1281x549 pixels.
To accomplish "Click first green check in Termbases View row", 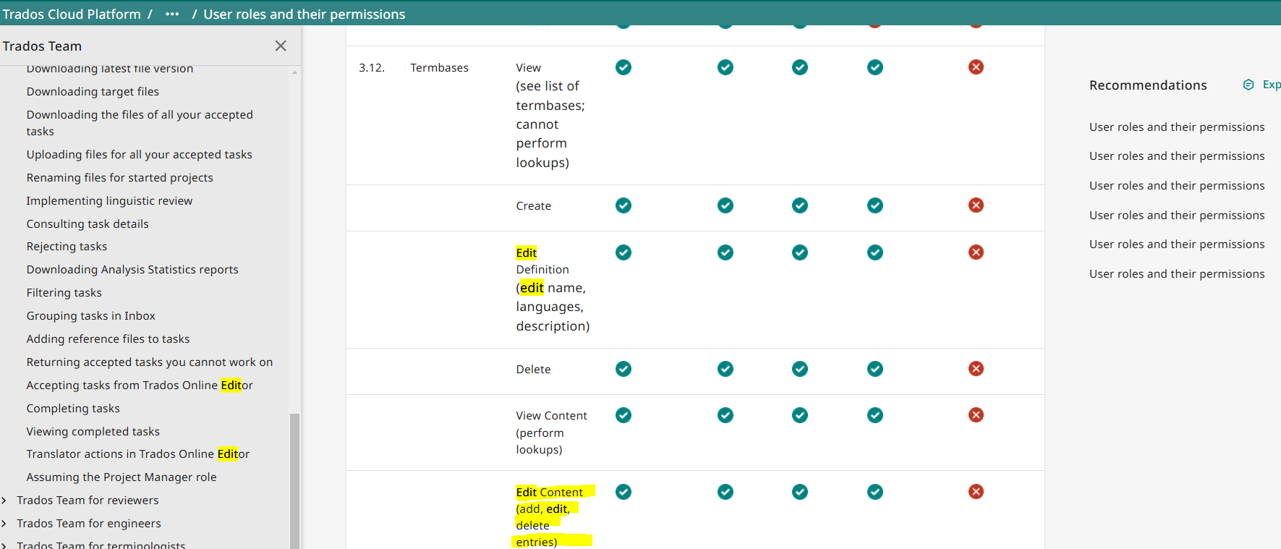I will 624,67.
